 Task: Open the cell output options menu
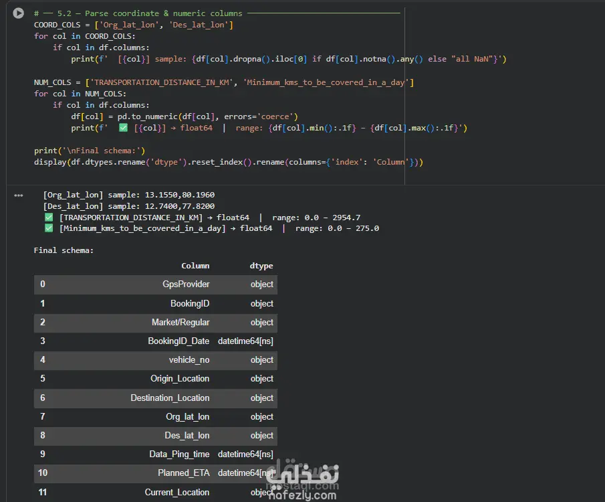[19, 195]
